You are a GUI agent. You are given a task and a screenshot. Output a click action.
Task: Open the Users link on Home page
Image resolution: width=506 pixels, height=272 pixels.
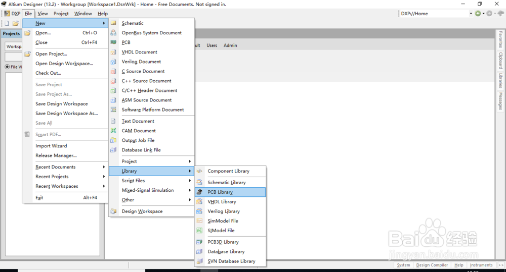point(212,45)
